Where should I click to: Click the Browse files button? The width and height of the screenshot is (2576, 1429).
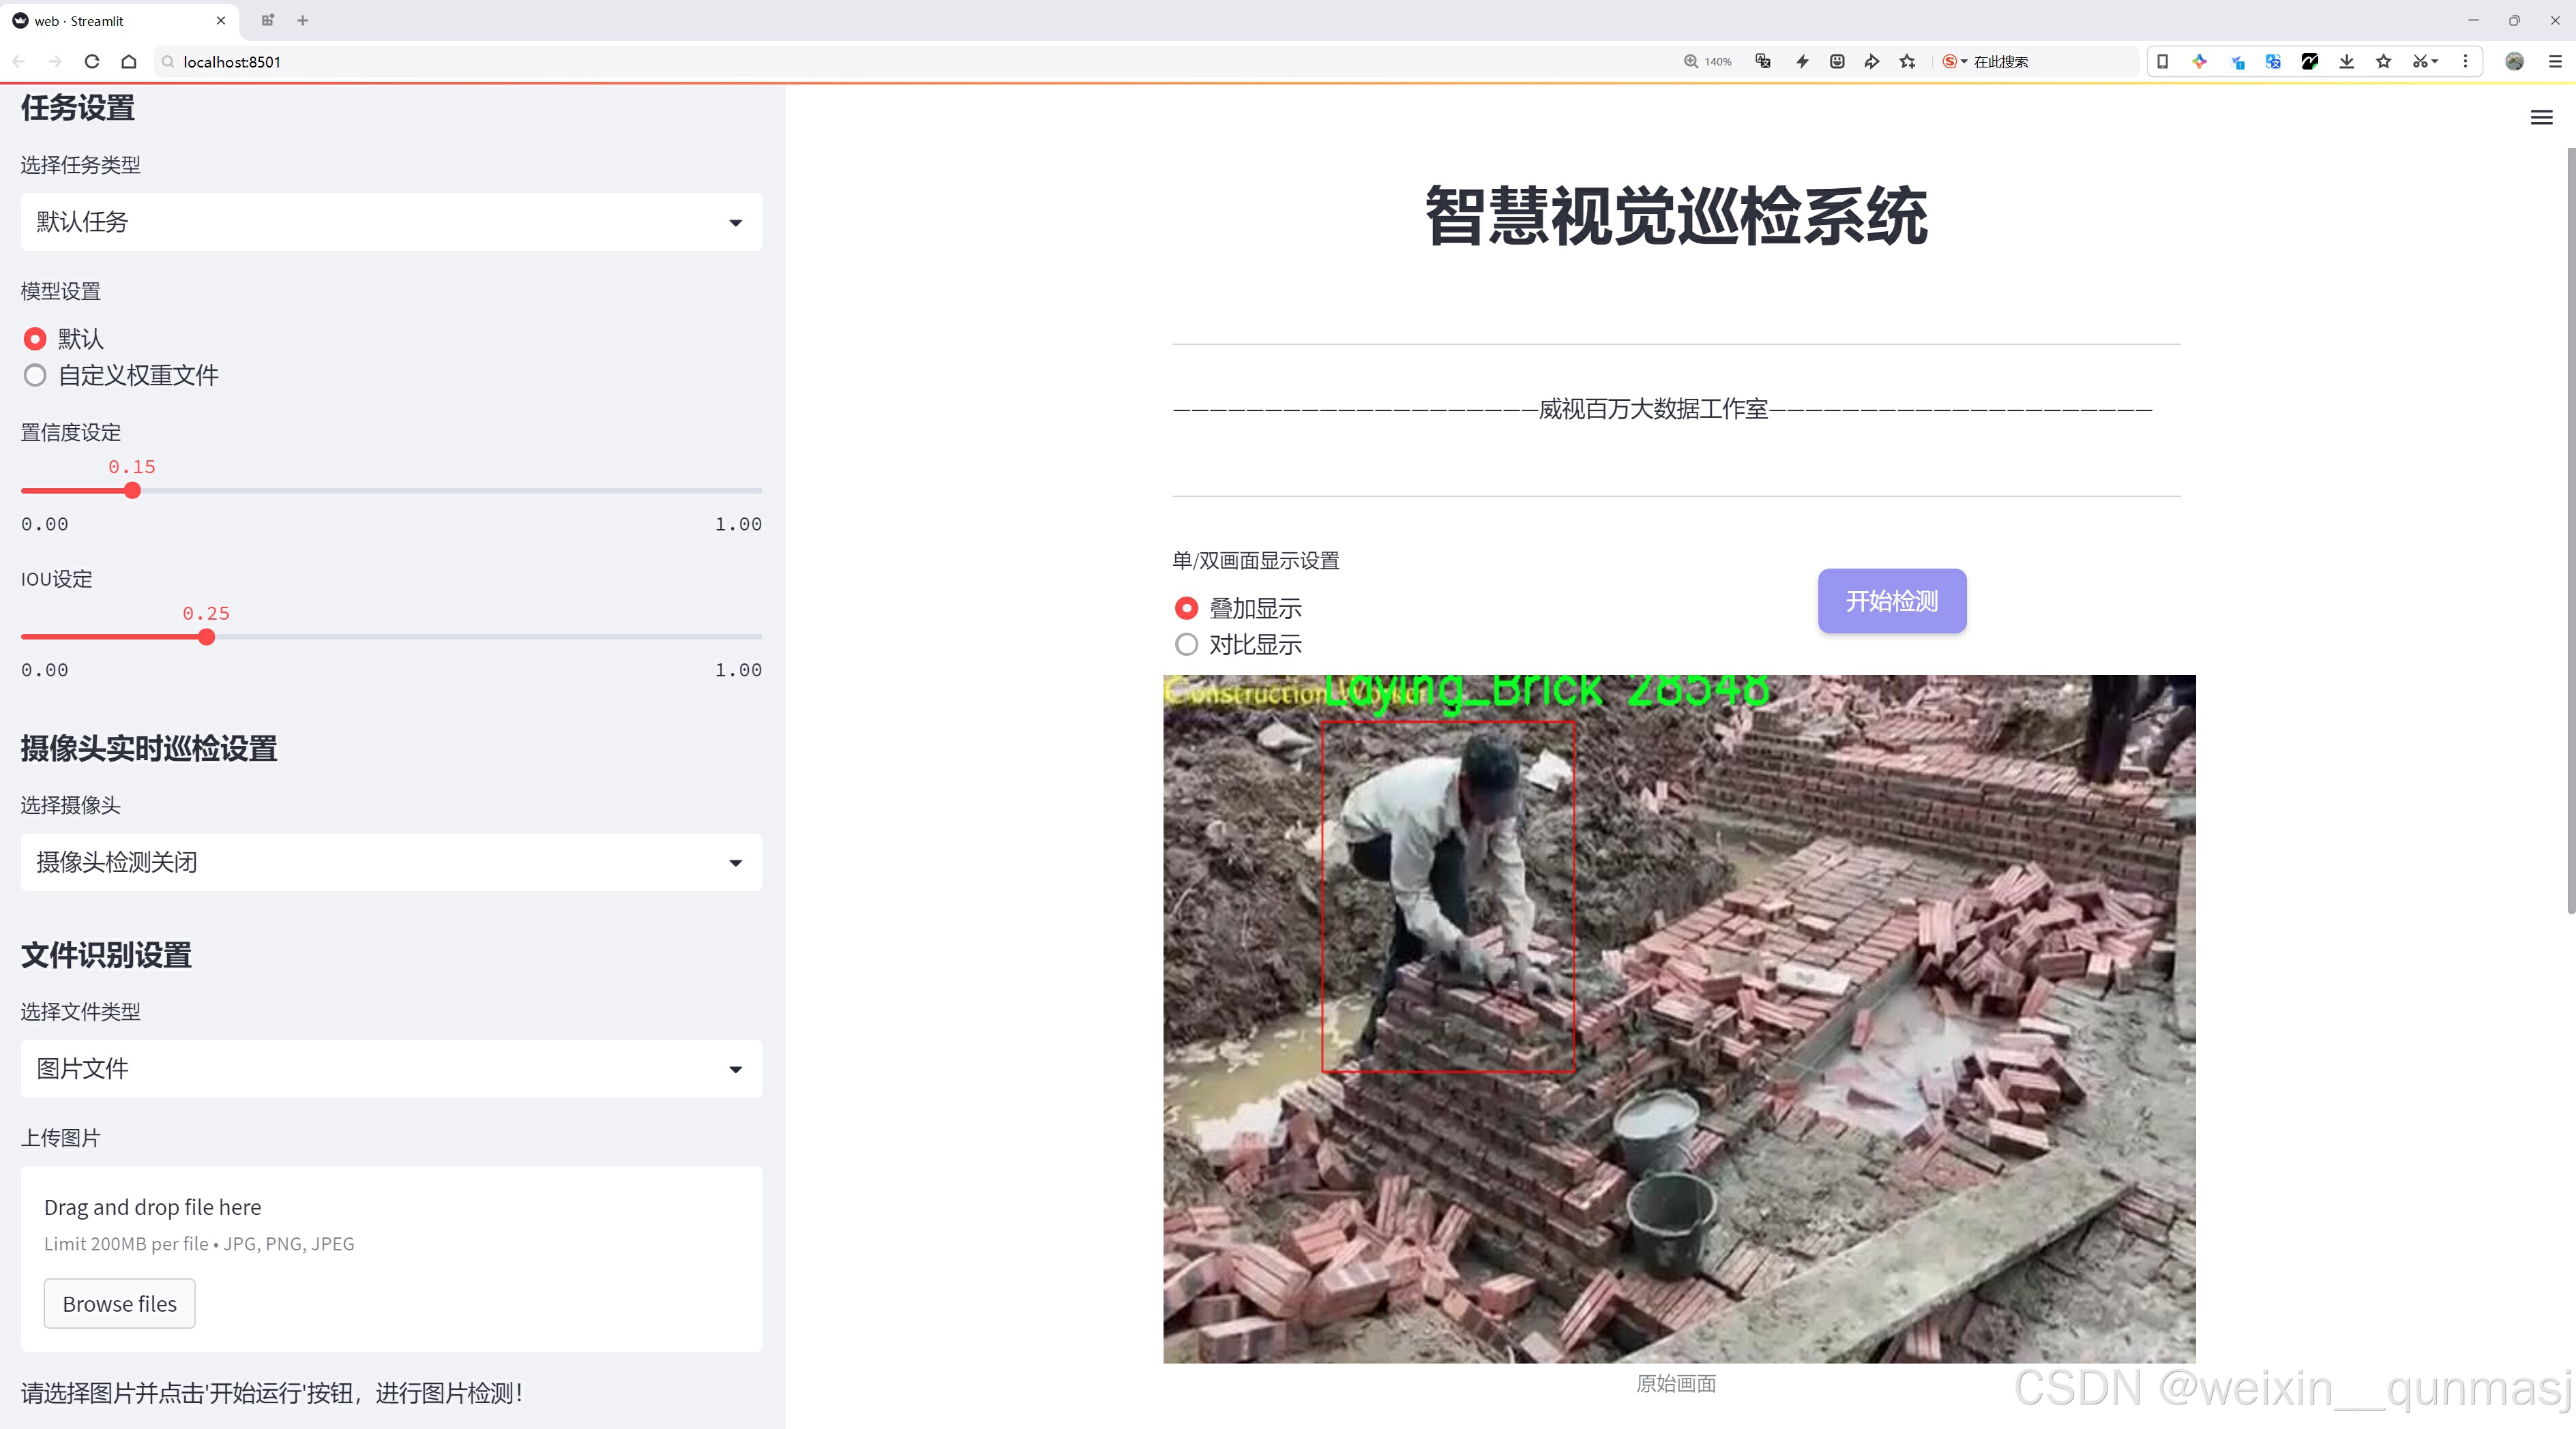pyautogui.click(x=119, y=1304)
